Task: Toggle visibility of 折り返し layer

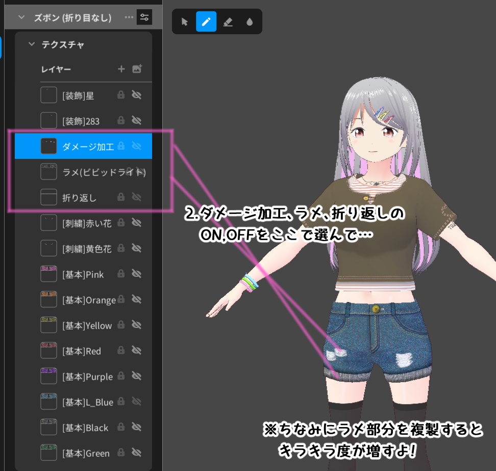Action: pyautogui.click(x=136, y=197)
